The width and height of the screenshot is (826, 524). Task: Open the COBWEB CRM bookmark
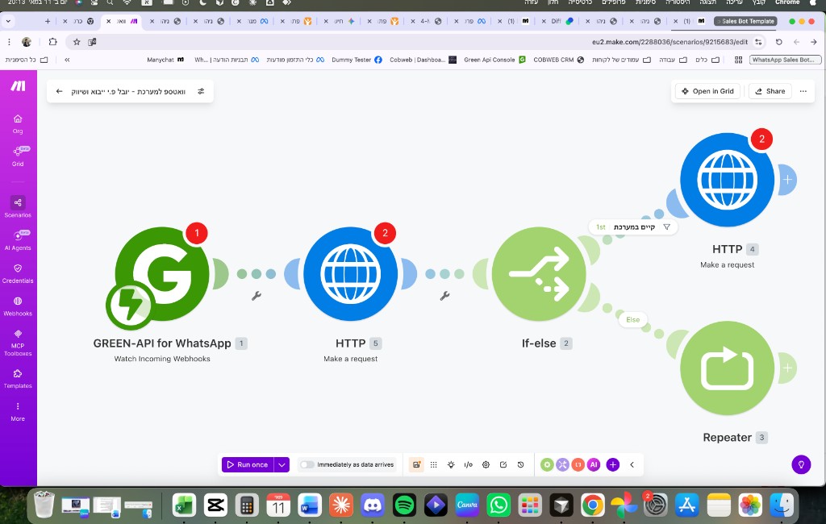[x=558, y=60]
